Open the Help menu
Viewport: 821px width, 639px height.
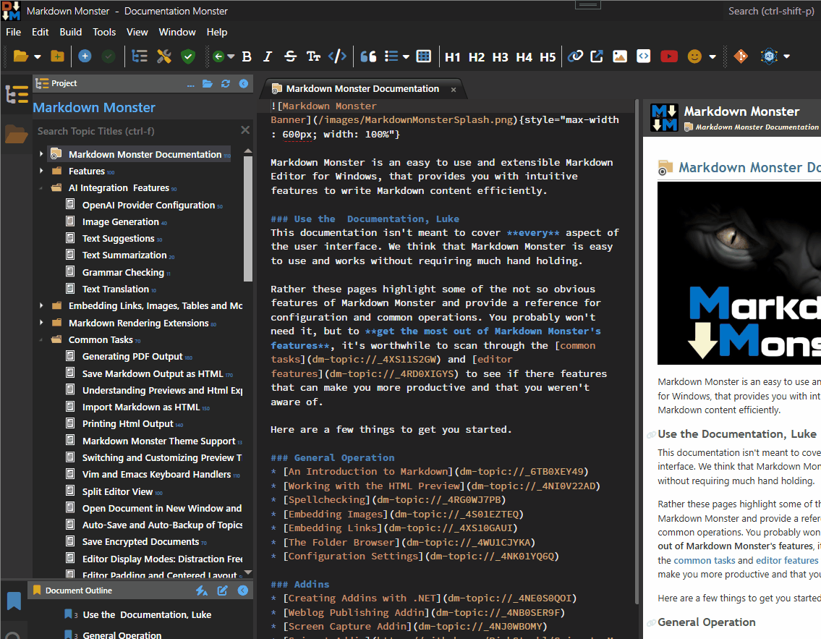coord(217,32)
